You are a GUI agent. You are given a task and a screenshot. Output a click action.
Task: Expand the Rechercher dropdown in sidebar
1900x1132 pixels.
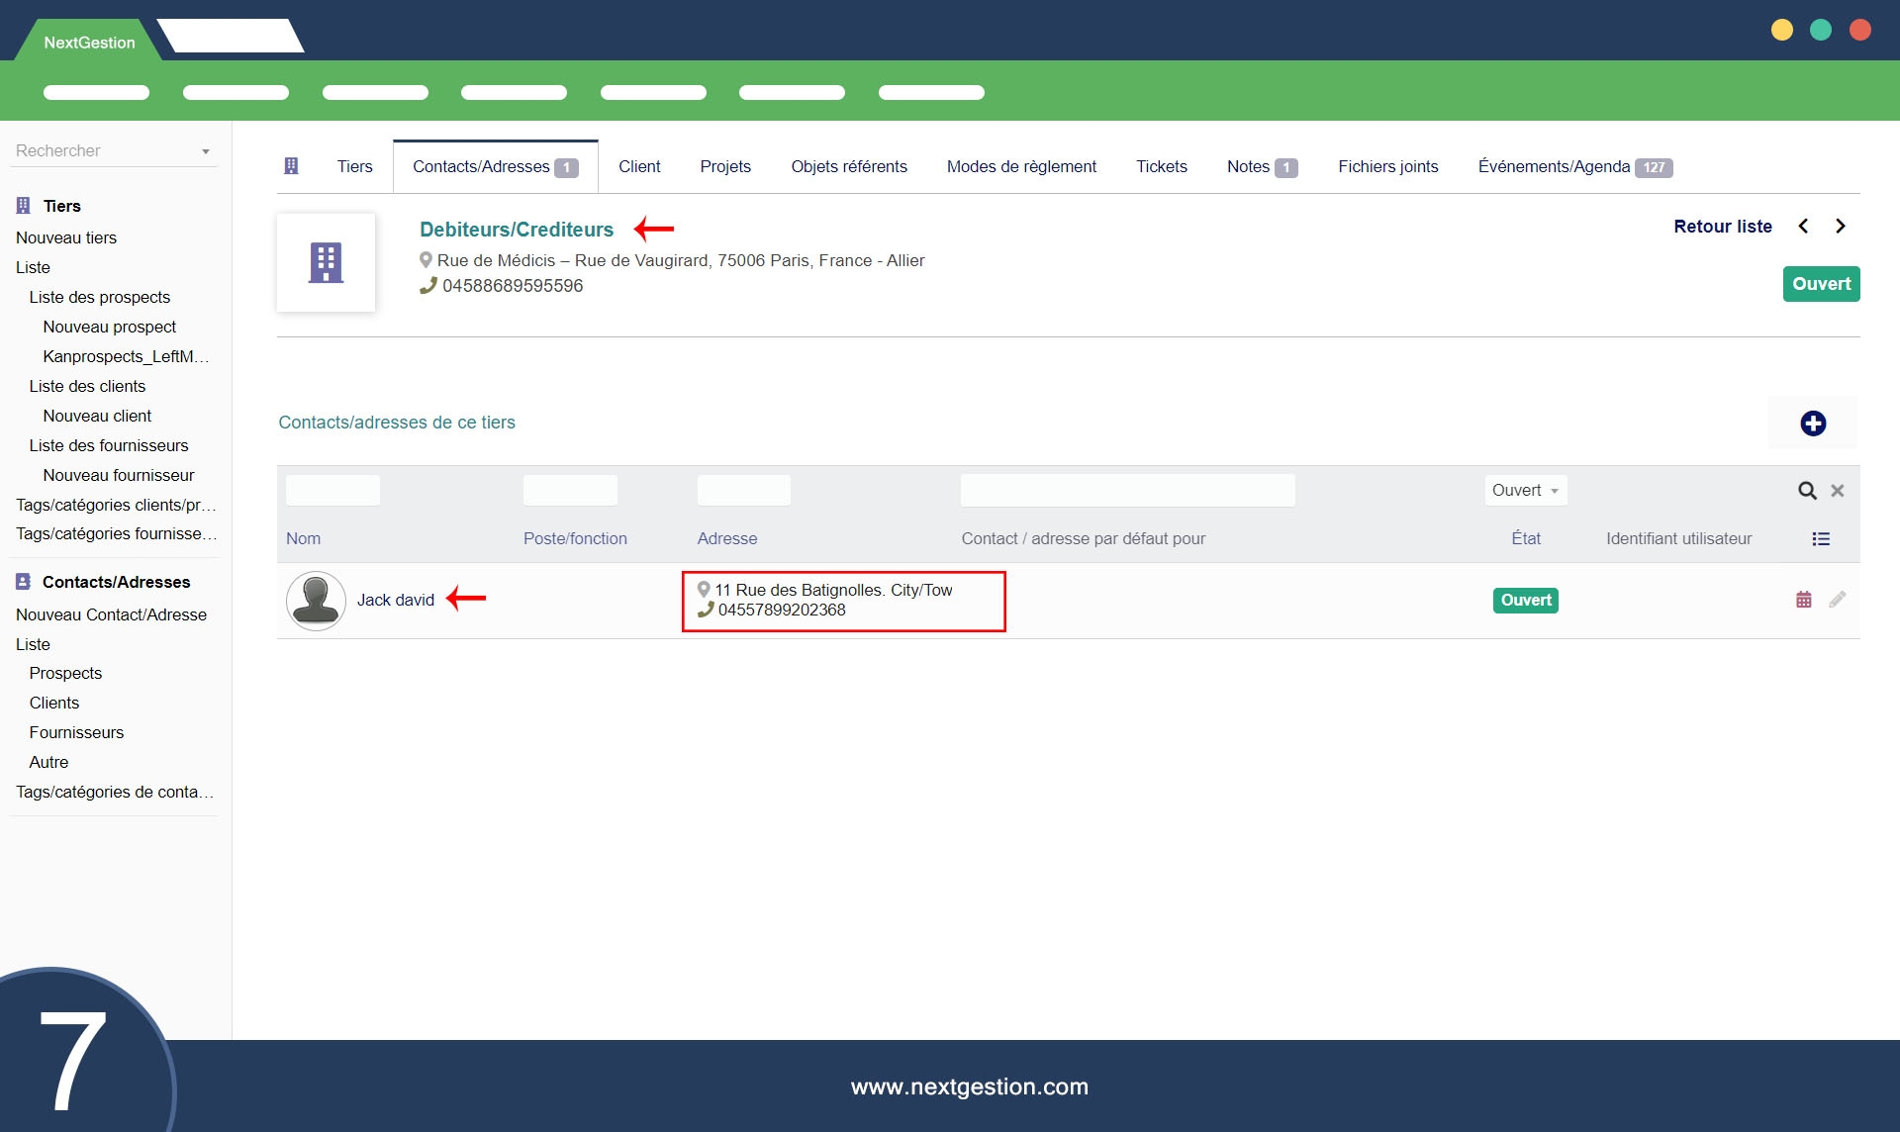pos(205,151)
